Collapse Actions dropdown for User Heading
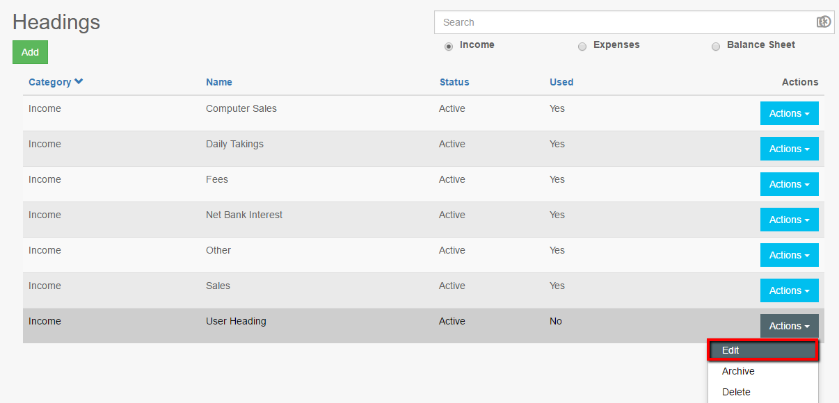Viewport: 839px width, 403px height. coord(789,326)
